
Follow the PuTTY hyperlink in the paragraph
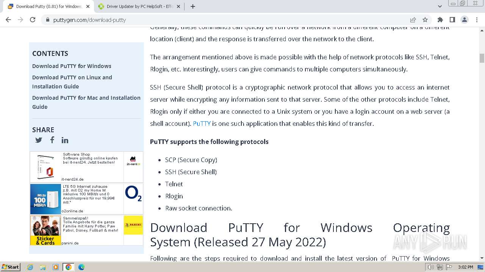tap(202, 124)
